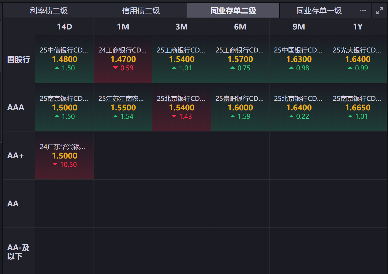Click the 1M column header
The width and height of the screenshot is (388, 274).
[123, 27]
